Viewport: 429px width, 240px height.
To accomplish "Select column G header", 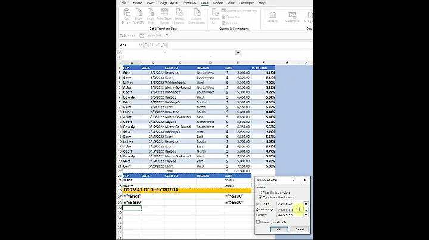I will pos(287,62).
